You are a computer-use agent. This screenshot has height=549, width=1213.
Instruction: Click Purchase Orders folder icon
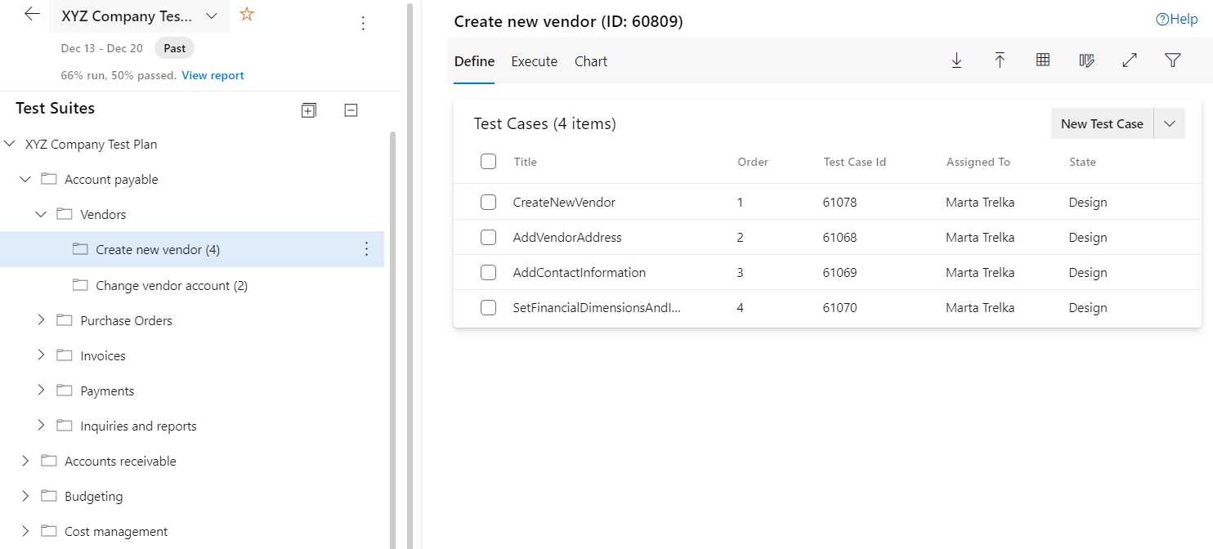click(x=65, y=320)
